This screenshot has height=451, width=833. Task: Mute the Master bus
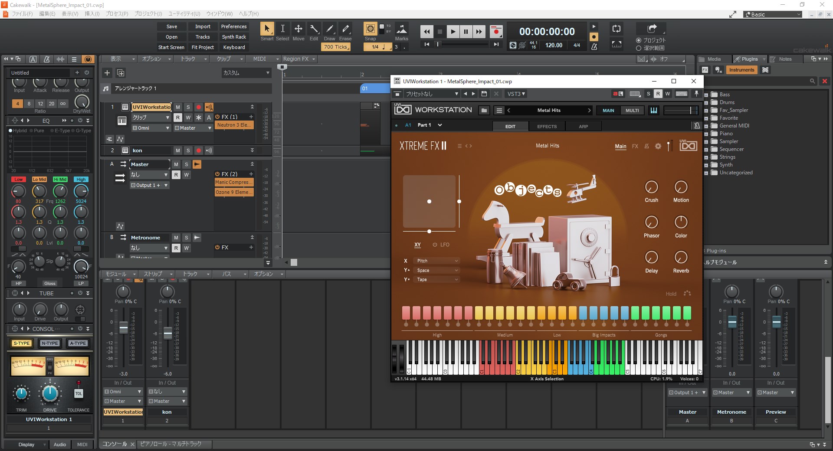click(x=176, y=164)
